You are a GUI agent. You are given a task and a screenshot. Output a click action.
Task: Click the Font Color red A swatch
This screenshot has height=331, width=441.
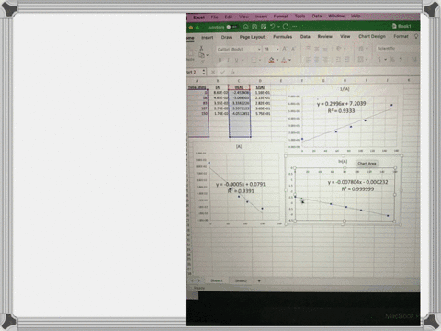(284, 60)
